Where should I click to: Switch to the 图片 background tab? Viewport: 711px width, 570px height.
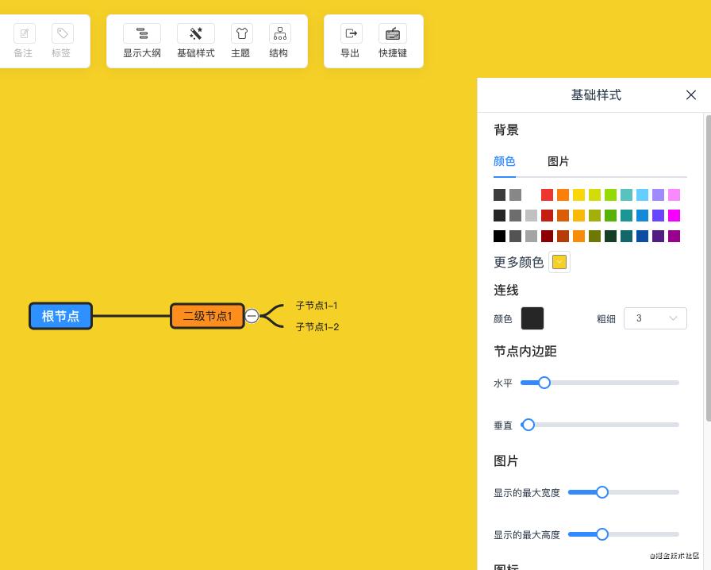pos(559,161)
